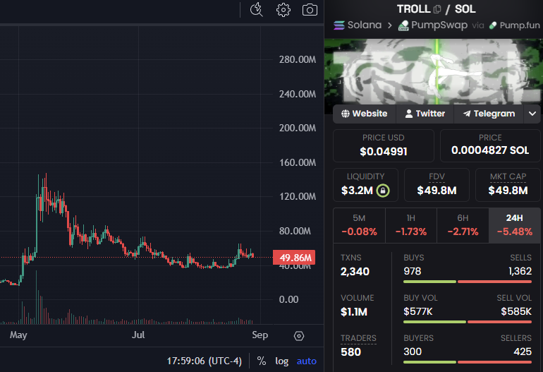Click the 280.00M price axis label
543x372 pixels.
tap(298, 59)
